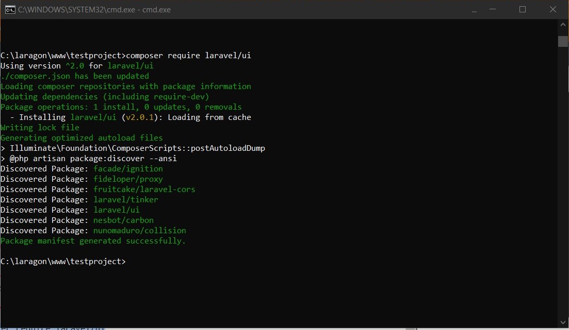Click the 'laravel/tinker' package name
This screenshot has width=569, height=330.
click(x=125, y=200)
